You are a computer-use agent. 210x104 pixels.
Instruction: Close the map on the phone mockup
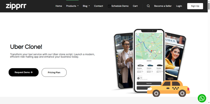coord(138,34)
